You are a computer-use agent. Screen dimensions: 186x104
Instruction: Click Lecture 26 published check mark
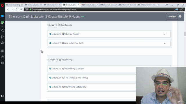(50, 34)
